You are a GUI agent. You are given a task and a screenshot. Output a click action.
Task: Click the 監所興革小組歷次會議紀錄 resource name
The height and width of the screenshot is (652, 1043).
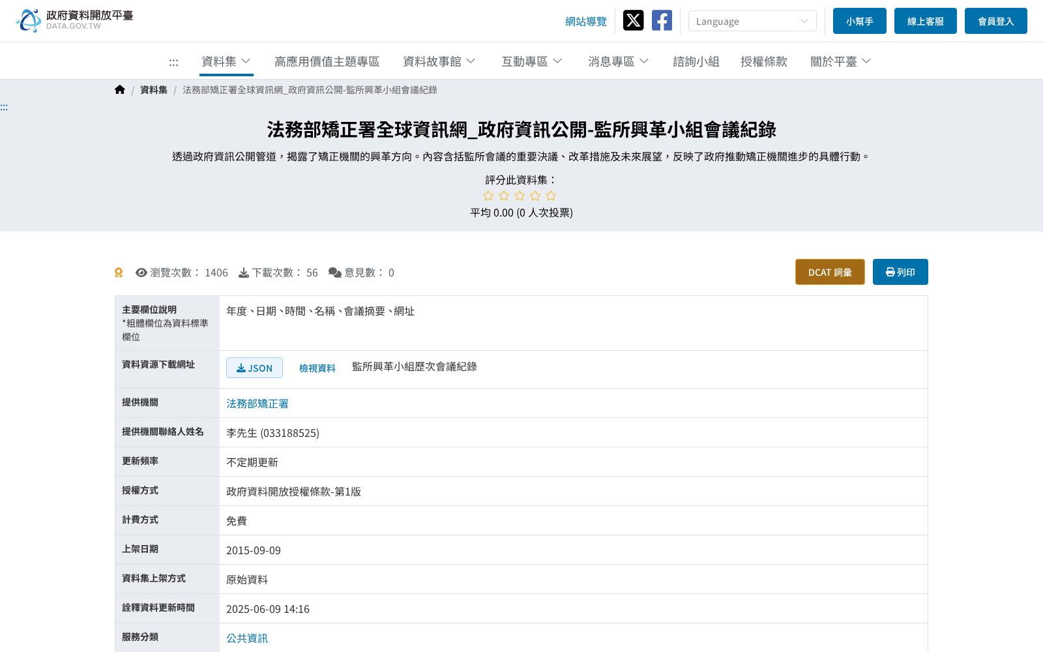[x=415, y=366]
